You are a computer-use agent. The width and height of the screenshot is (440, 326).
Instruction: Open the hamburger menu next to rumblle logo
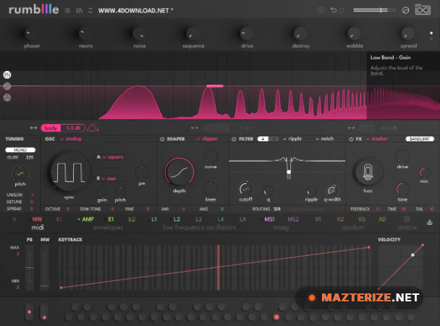coord(67,10)
